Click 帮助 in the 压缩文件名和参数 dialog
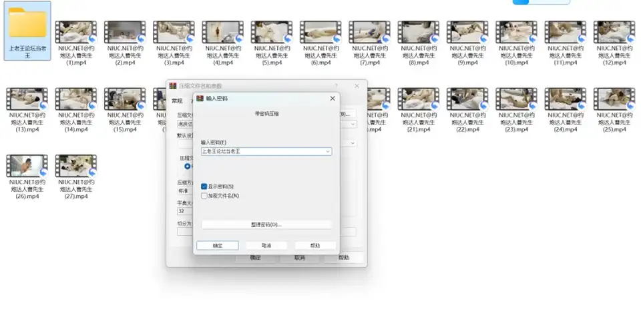 [x=344, y=258]
